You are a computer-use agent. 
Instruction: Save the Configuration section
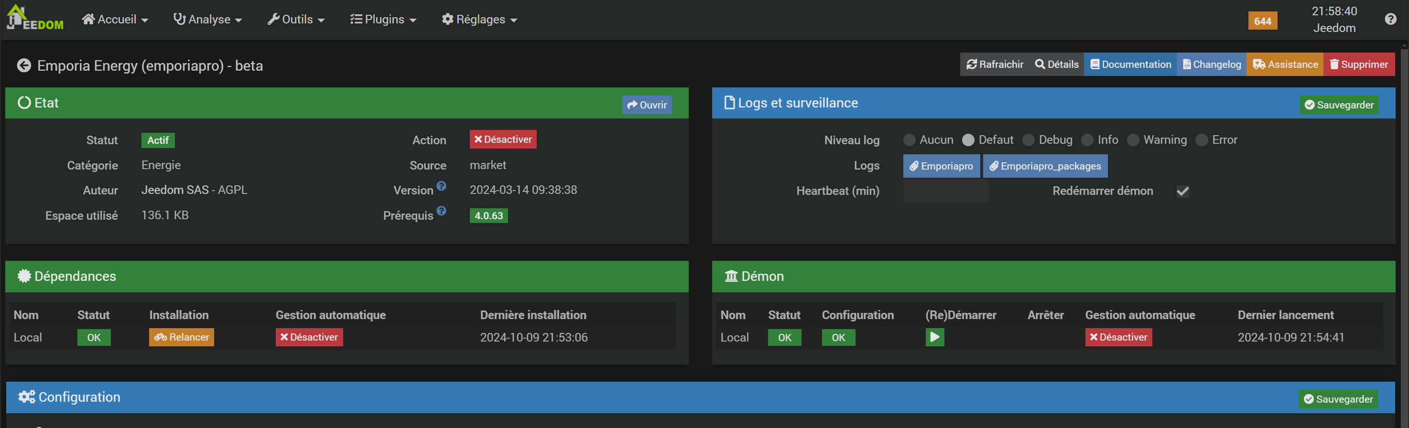click(1338, 399)
